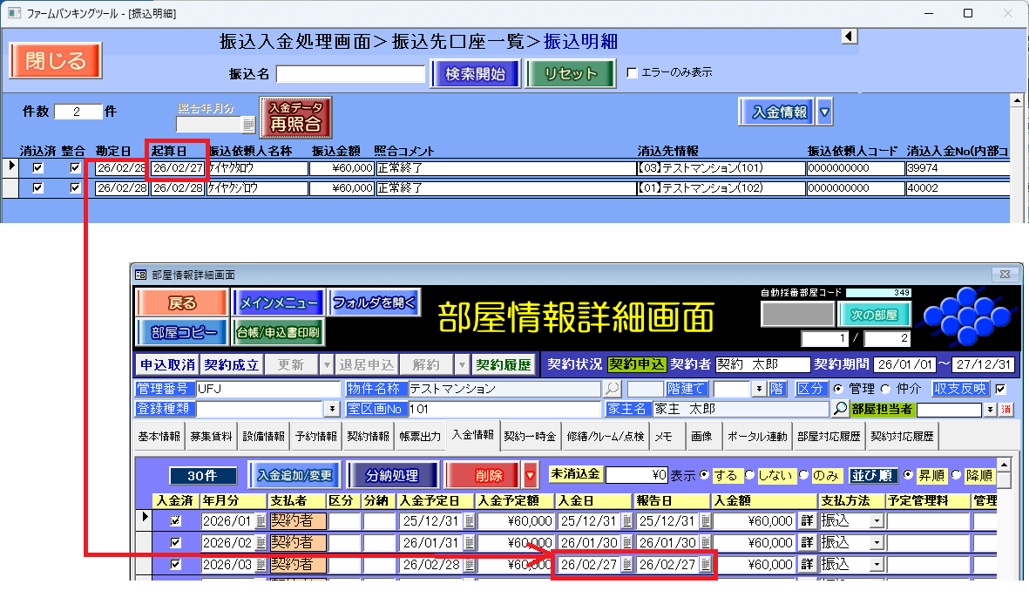Click the 振込名 text input field
This screenshot has width=1029, height=591.
[350, 74]
